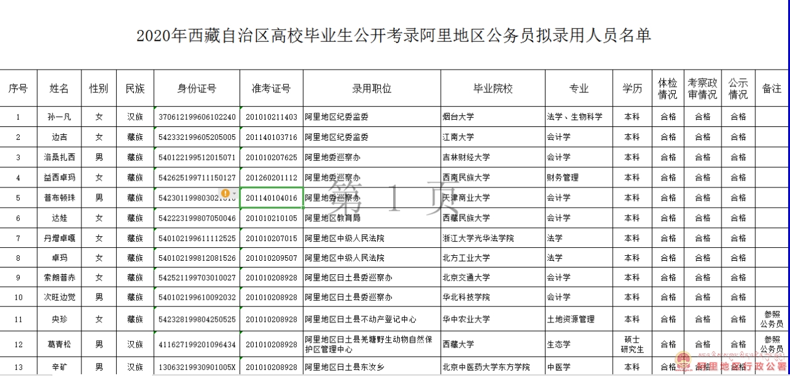Open the error warning dropdown arrow

click(233, 195)
